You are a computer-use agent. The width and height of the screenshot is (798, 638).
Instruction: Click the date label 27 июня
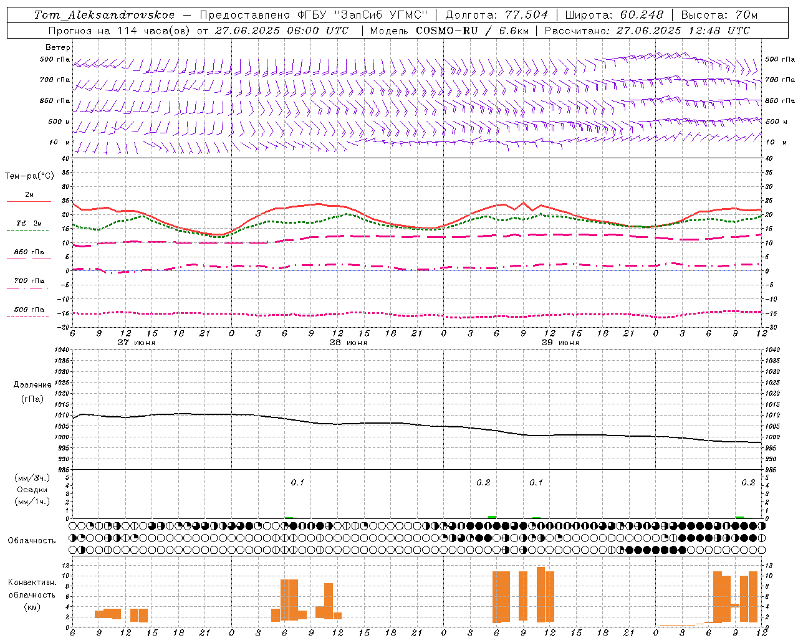click(137, 343)
